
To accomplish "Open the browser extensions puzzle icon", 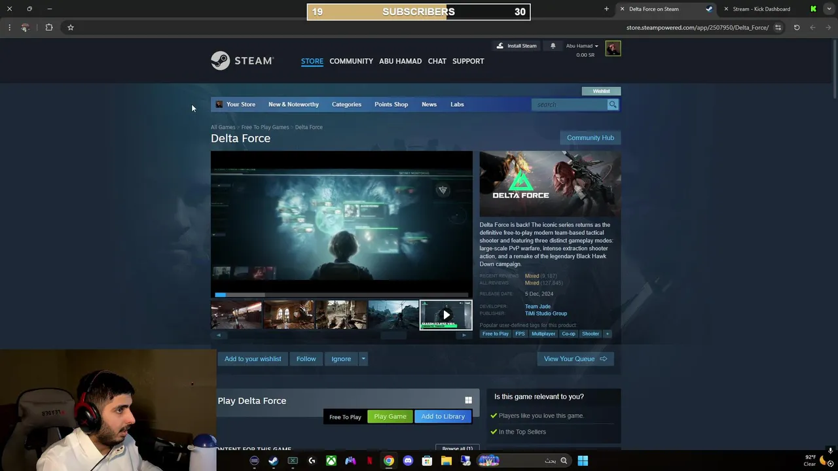I will 49,27.
